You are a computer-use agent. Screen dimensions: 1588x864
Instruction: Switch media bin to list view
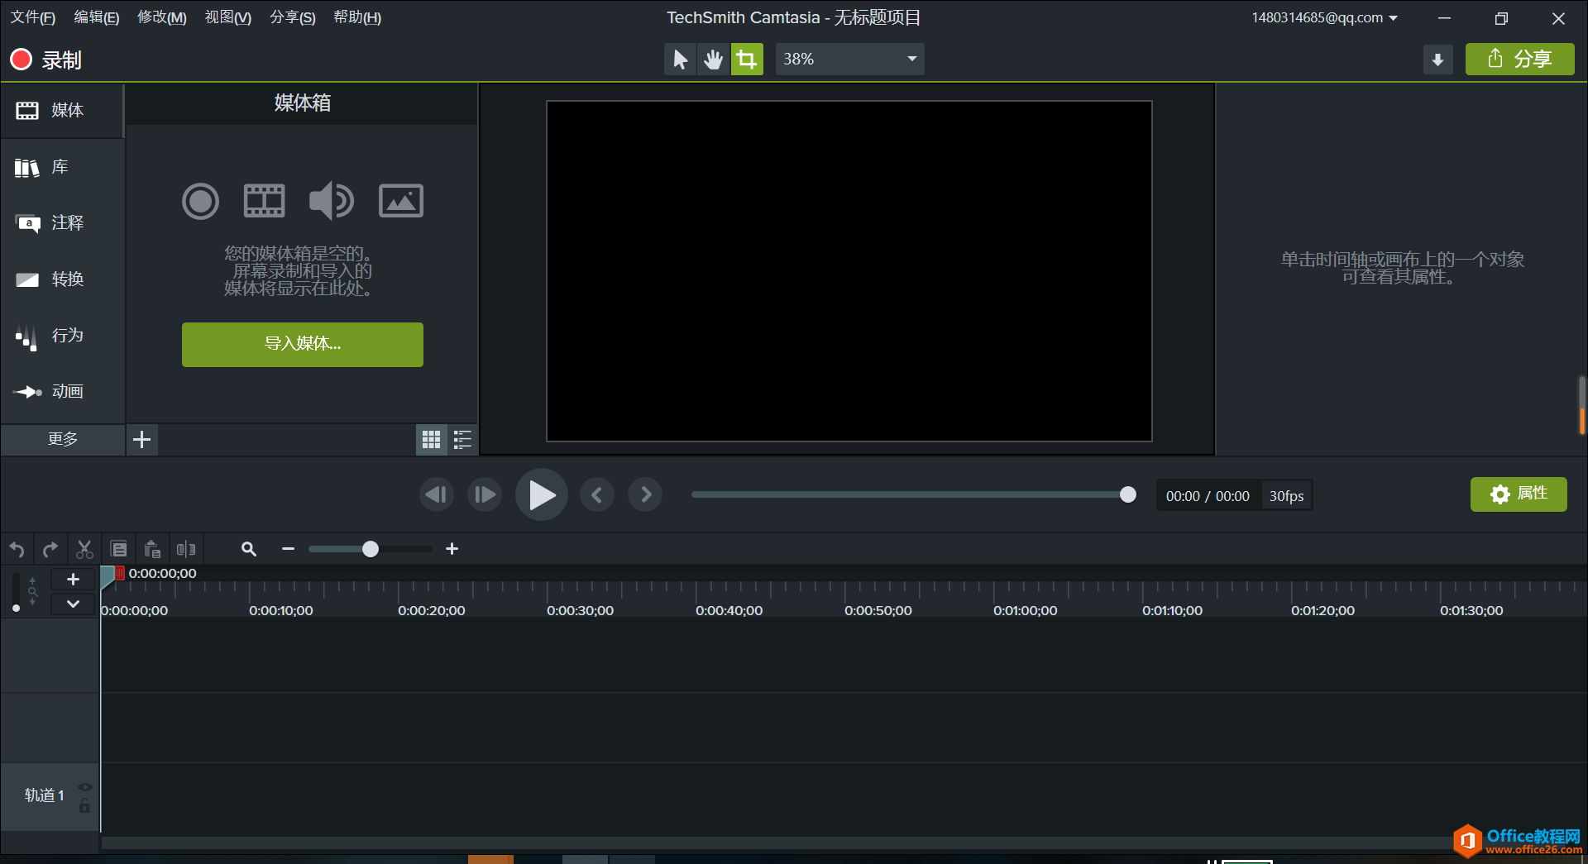(462, 440)
